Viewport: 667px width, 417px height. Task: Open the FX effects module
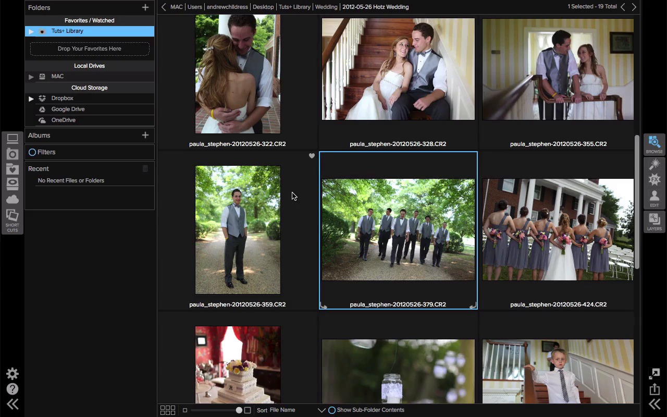coord(654,180)
